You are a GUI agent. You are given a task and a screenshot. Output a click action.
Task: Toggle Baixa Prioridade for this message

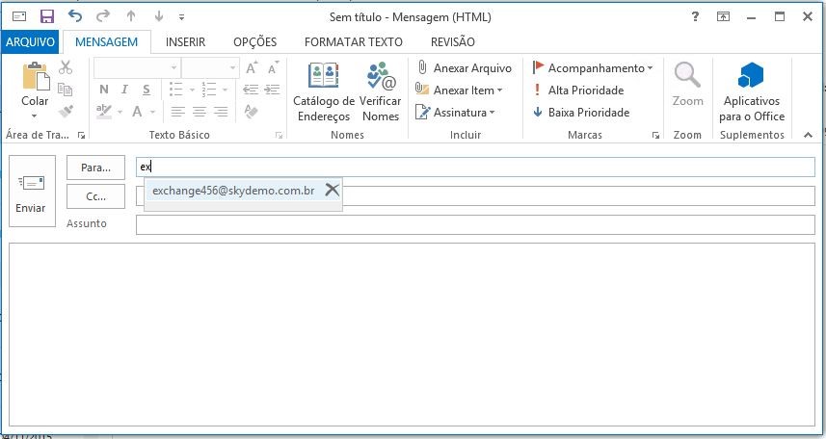click(579, 113)
